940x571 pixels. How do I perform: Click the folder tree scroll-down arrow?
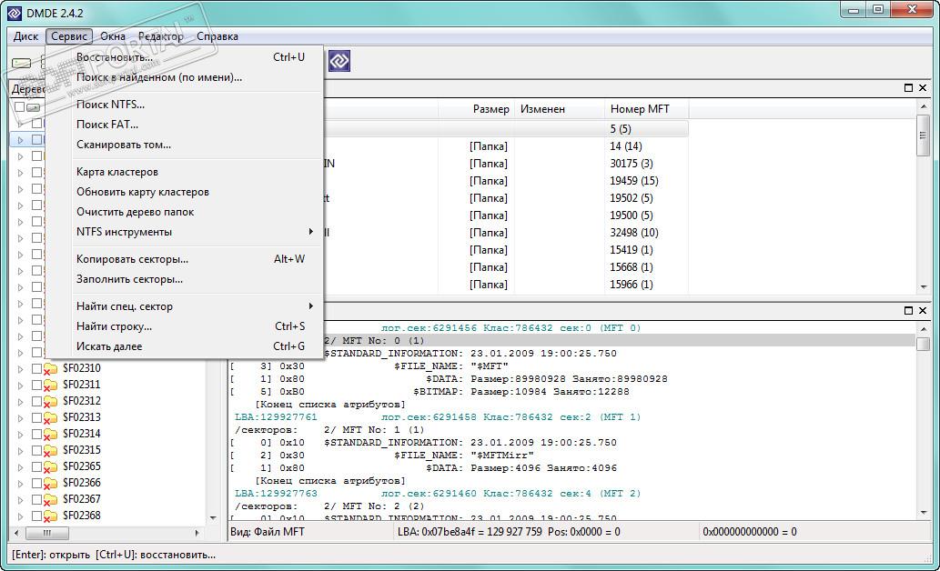(213, 518)
